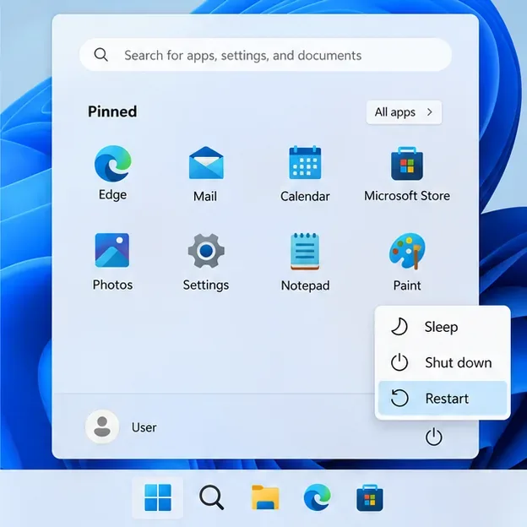Choose Sleep from the power menu
This screenshot has height=527, width=527.
pos(443,327)
